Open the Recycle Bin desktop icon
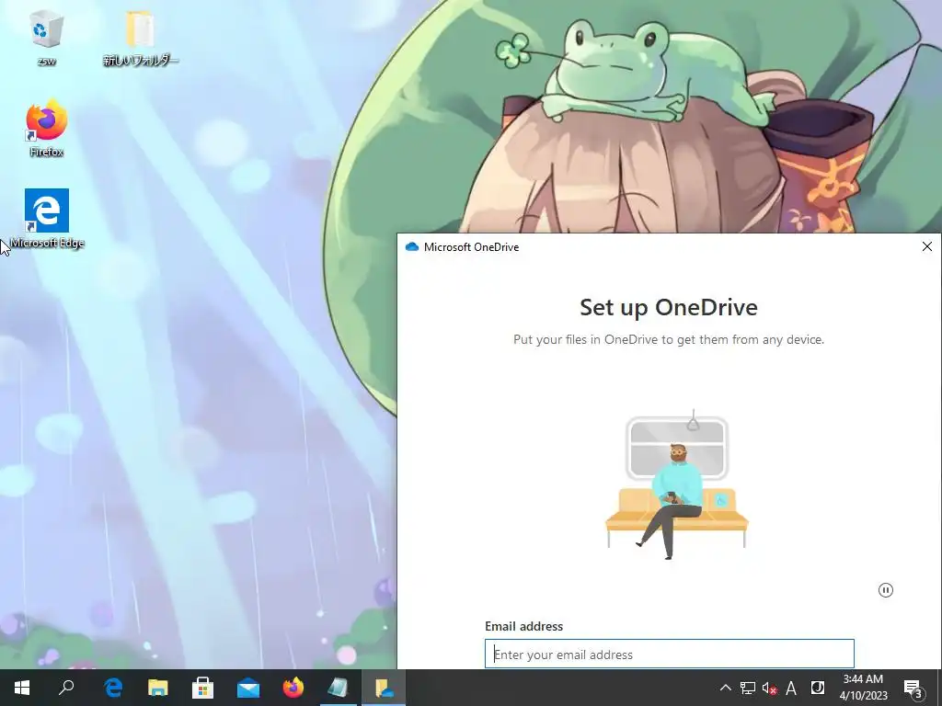 click(46, 36)
